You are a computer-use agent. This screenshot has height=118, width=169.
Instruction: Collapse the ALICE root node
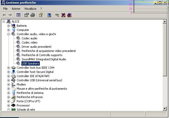tap(3, 22)
